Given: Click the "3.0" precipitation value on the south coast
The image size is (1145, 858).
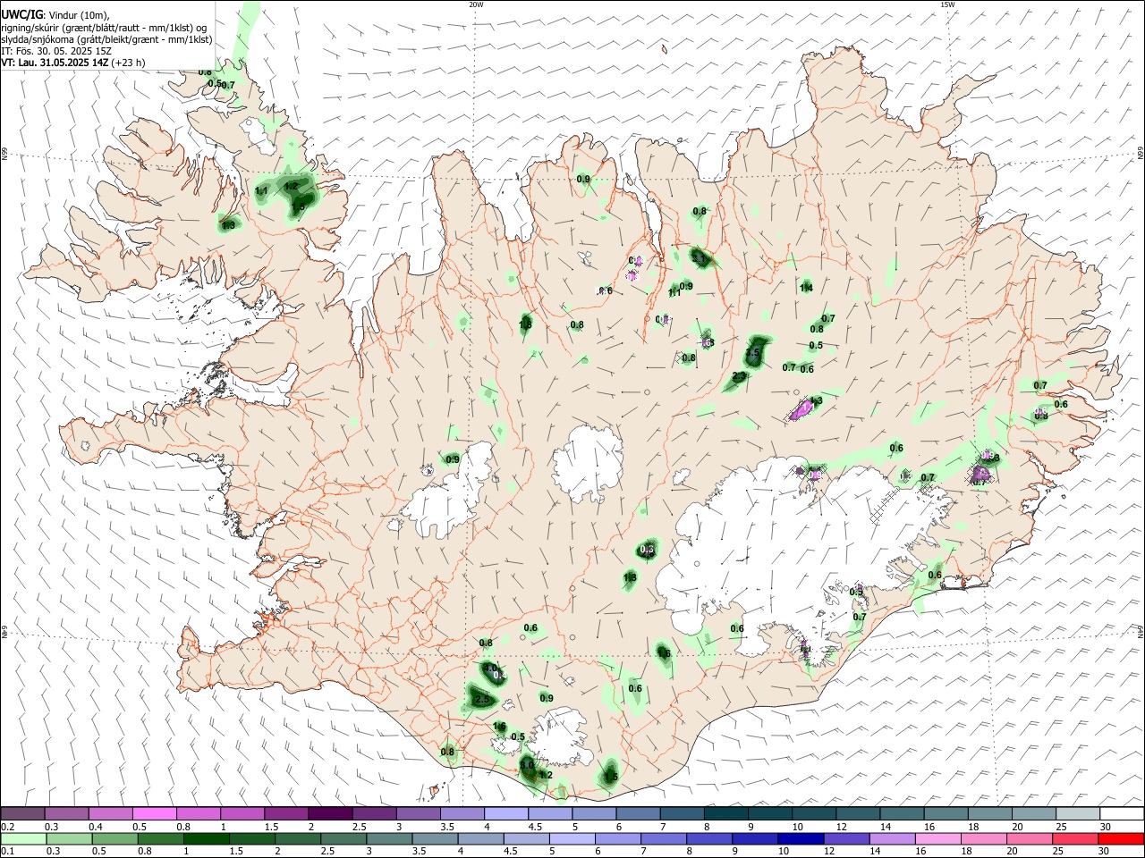Looking at the screenshot, I should pyautogui.click(x=527, y=765).
